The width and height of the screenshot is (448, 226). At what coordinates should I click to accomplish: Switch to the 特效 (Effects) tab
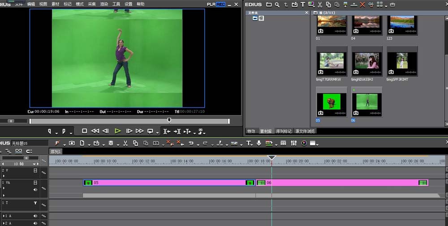pyautogui.click(x=251, y=131)
